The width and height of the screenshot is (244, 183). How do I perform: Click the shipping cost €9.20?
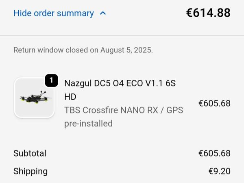coord(220,171)
